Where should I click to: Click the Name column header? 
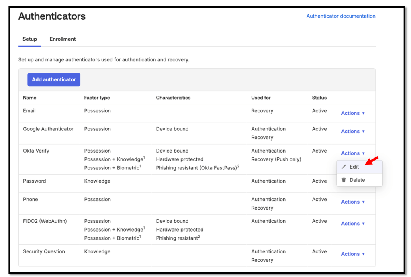coord(29,98)
